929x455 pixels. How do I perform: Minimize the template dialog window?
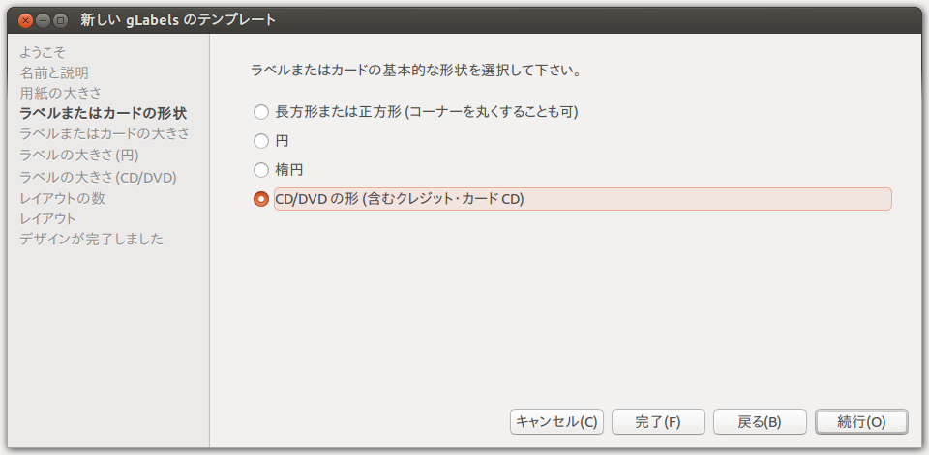43,20
